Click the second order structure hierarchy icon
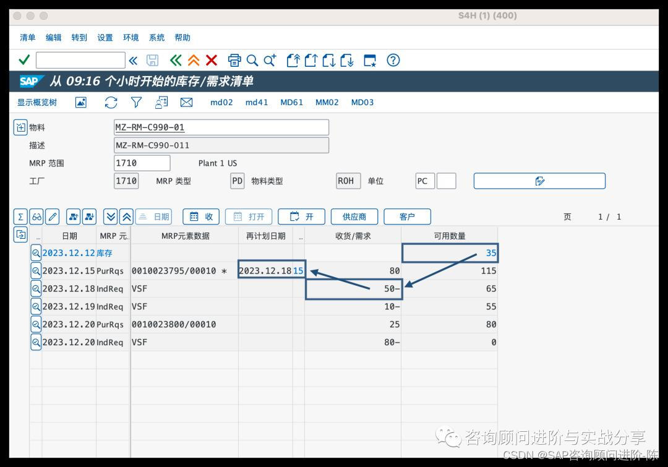The width and height of the screenshot is (668, 467). coord(90,216)
